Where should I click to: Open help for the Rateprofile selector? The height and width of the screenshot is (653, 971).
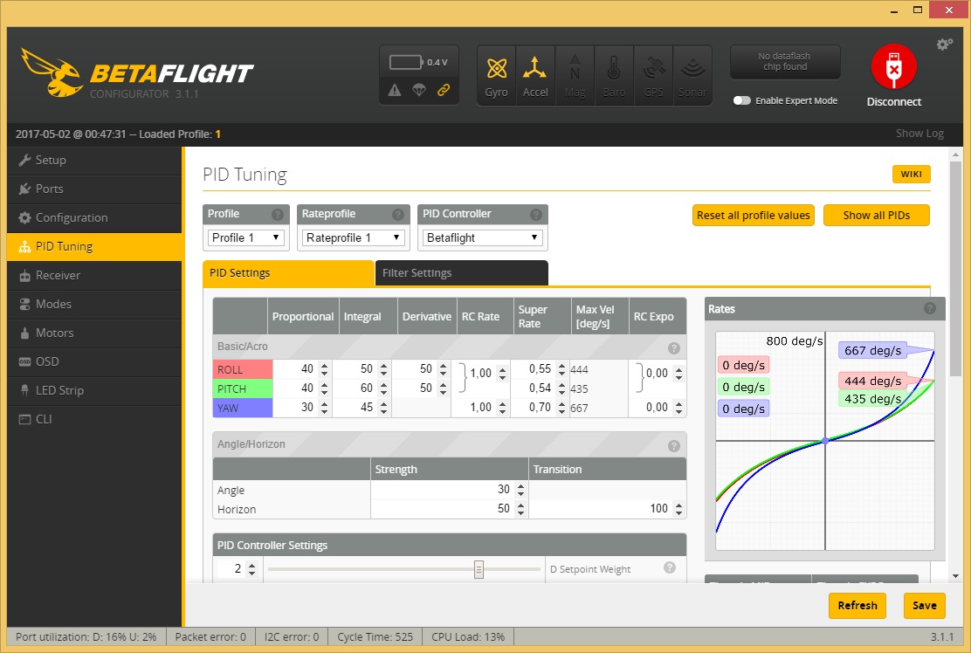pos(398,214)
